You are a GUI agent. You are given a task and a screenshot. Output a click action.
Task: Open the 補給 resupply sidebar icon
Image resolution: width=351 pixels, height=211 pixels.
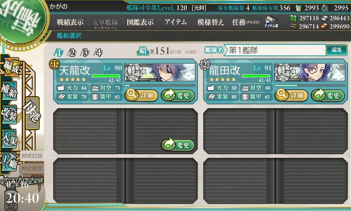(x=9, y=91)
